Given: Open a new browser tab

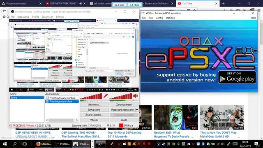Looking at the screenshot, I should (x=223, y=3).
